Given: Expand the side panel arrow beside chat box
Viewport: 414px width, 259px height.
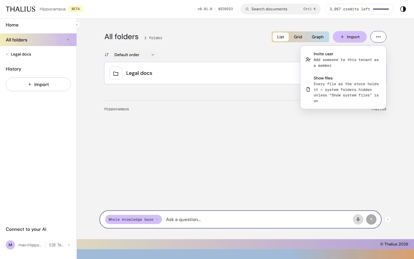Looking at the screenshot, I should (388, 219).
